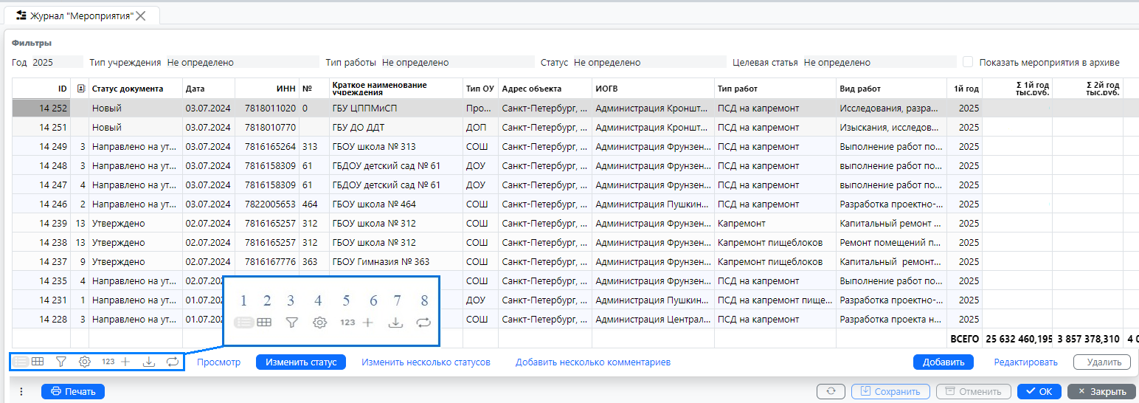Image resolution: width=1139 pixels, height=403 pixels.
Task: Click the "Изменить статус" button
Action: [301, 362]
